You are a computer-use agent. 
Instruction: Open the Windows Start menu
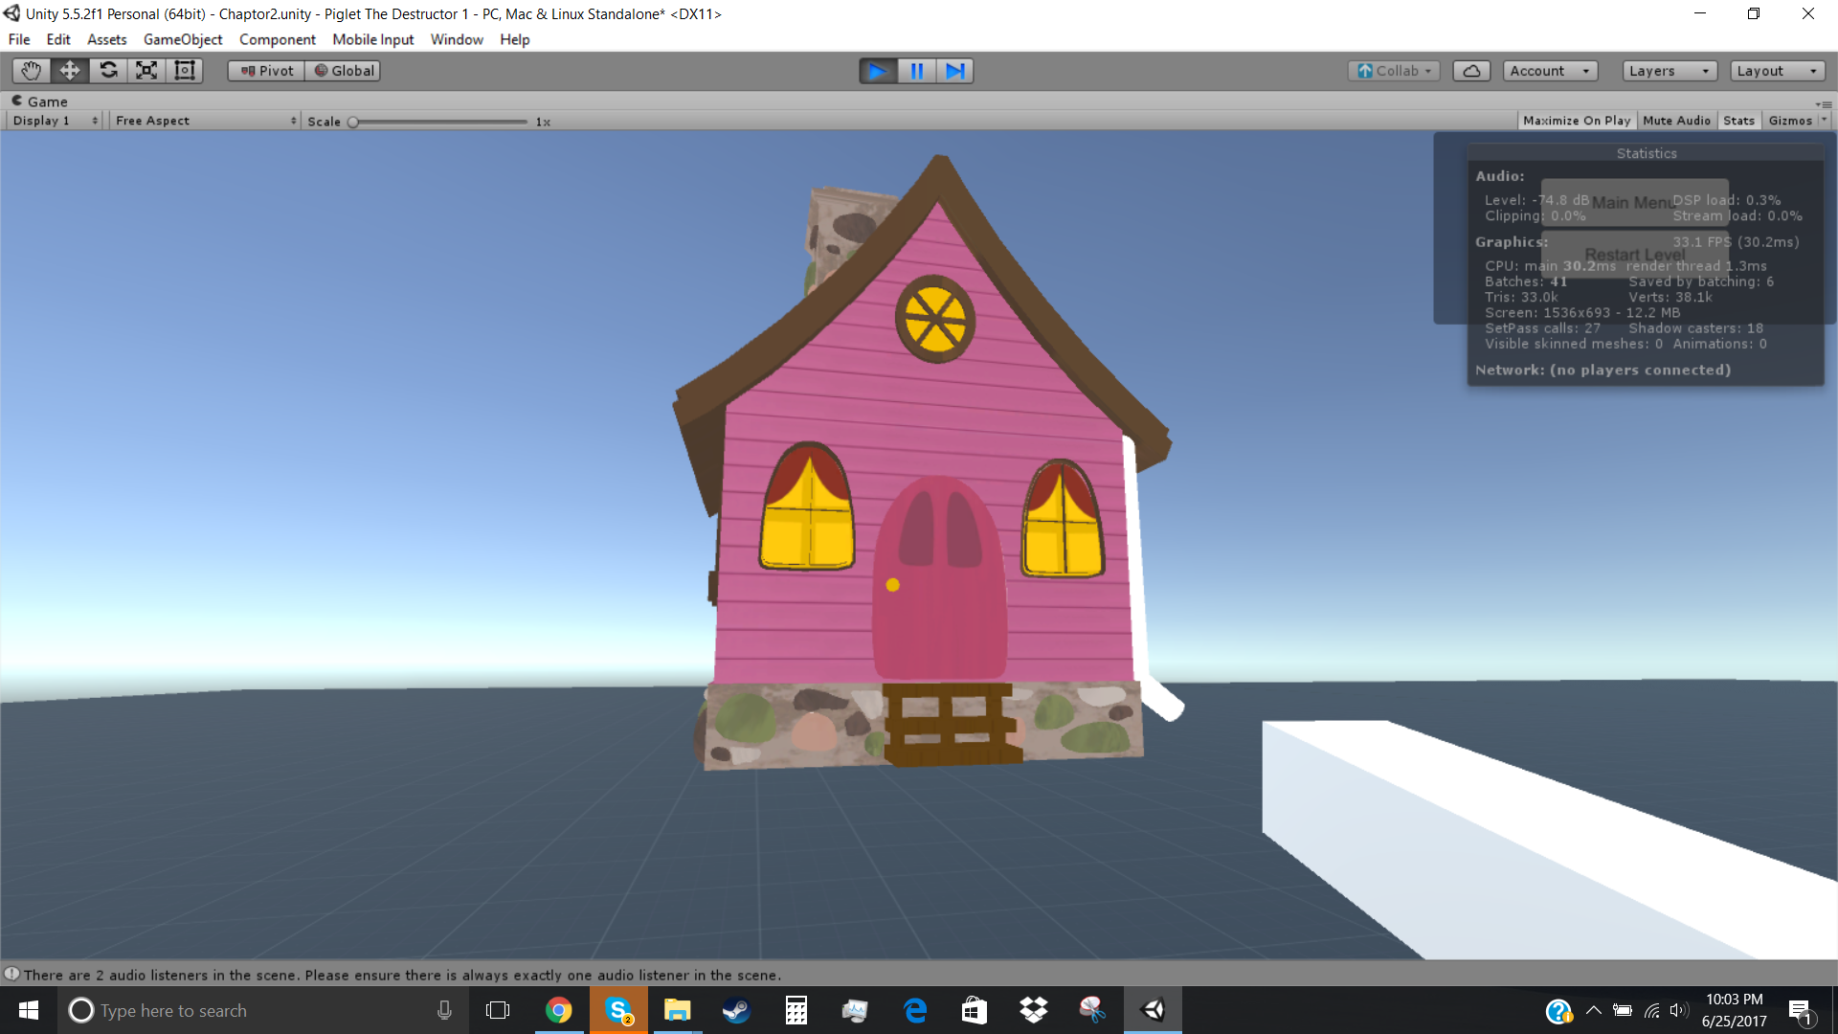(29, 1010)
